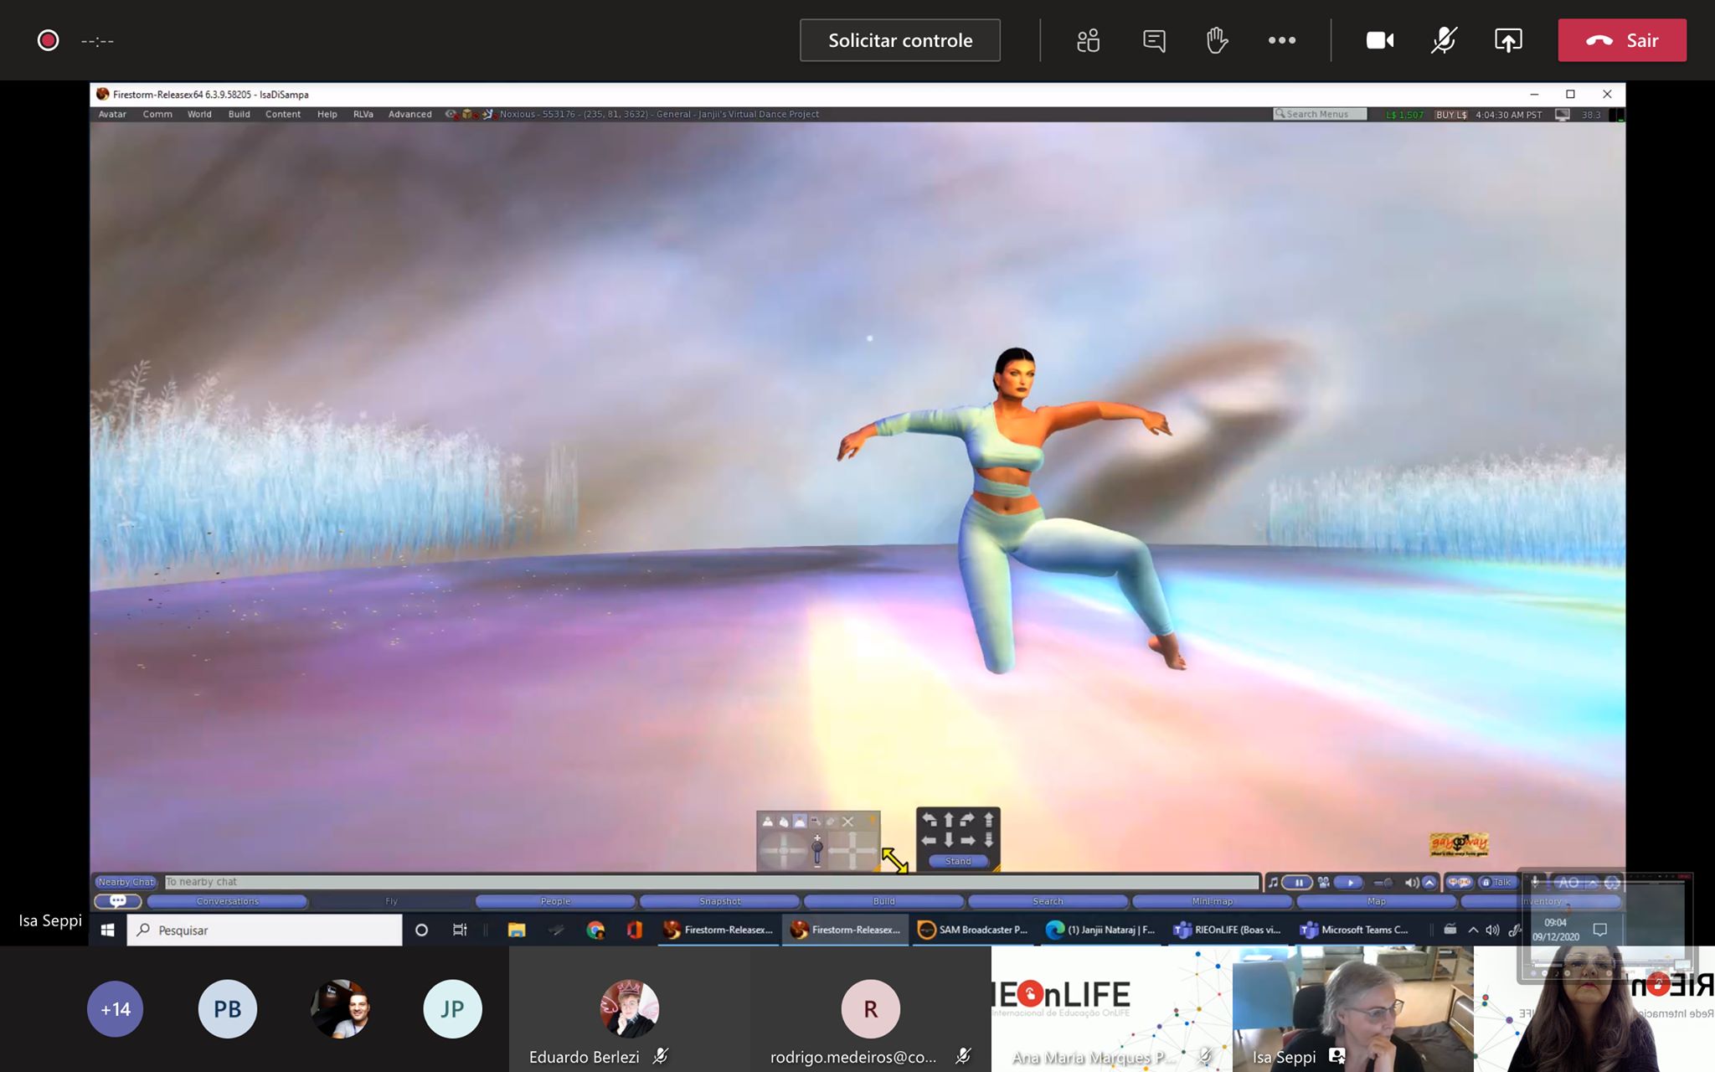Leave the meeting with Sair button
The image size is (1715, 1072).
[1622, 40]
